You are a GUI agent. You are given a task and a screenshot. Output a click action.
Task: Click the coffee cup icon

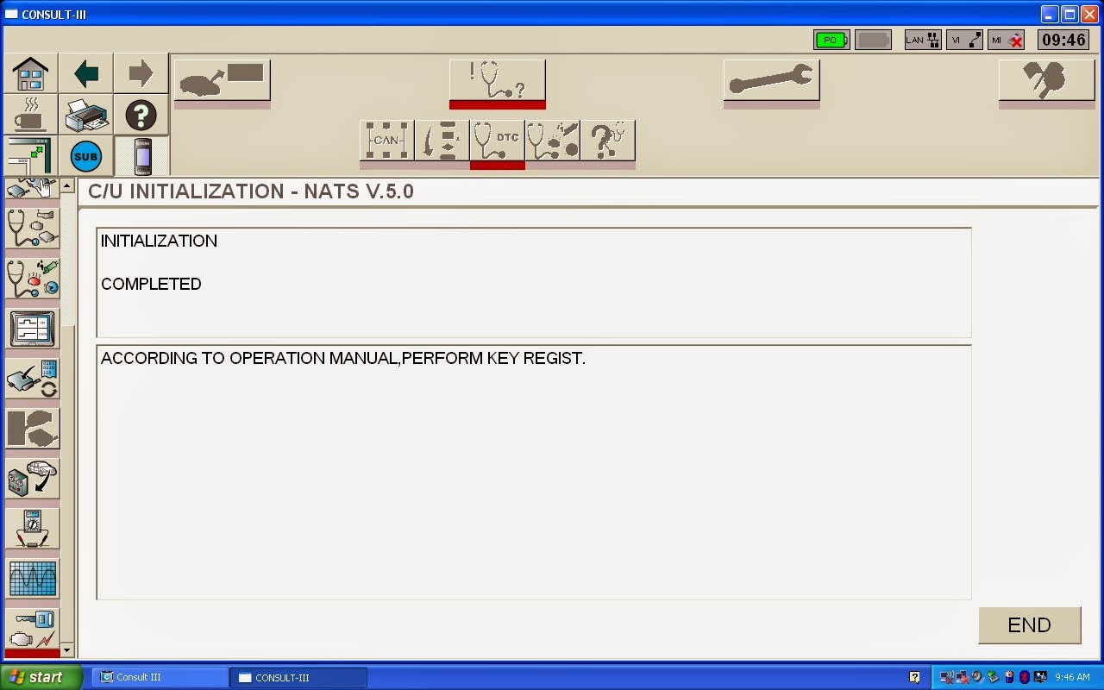pos(30,114)
